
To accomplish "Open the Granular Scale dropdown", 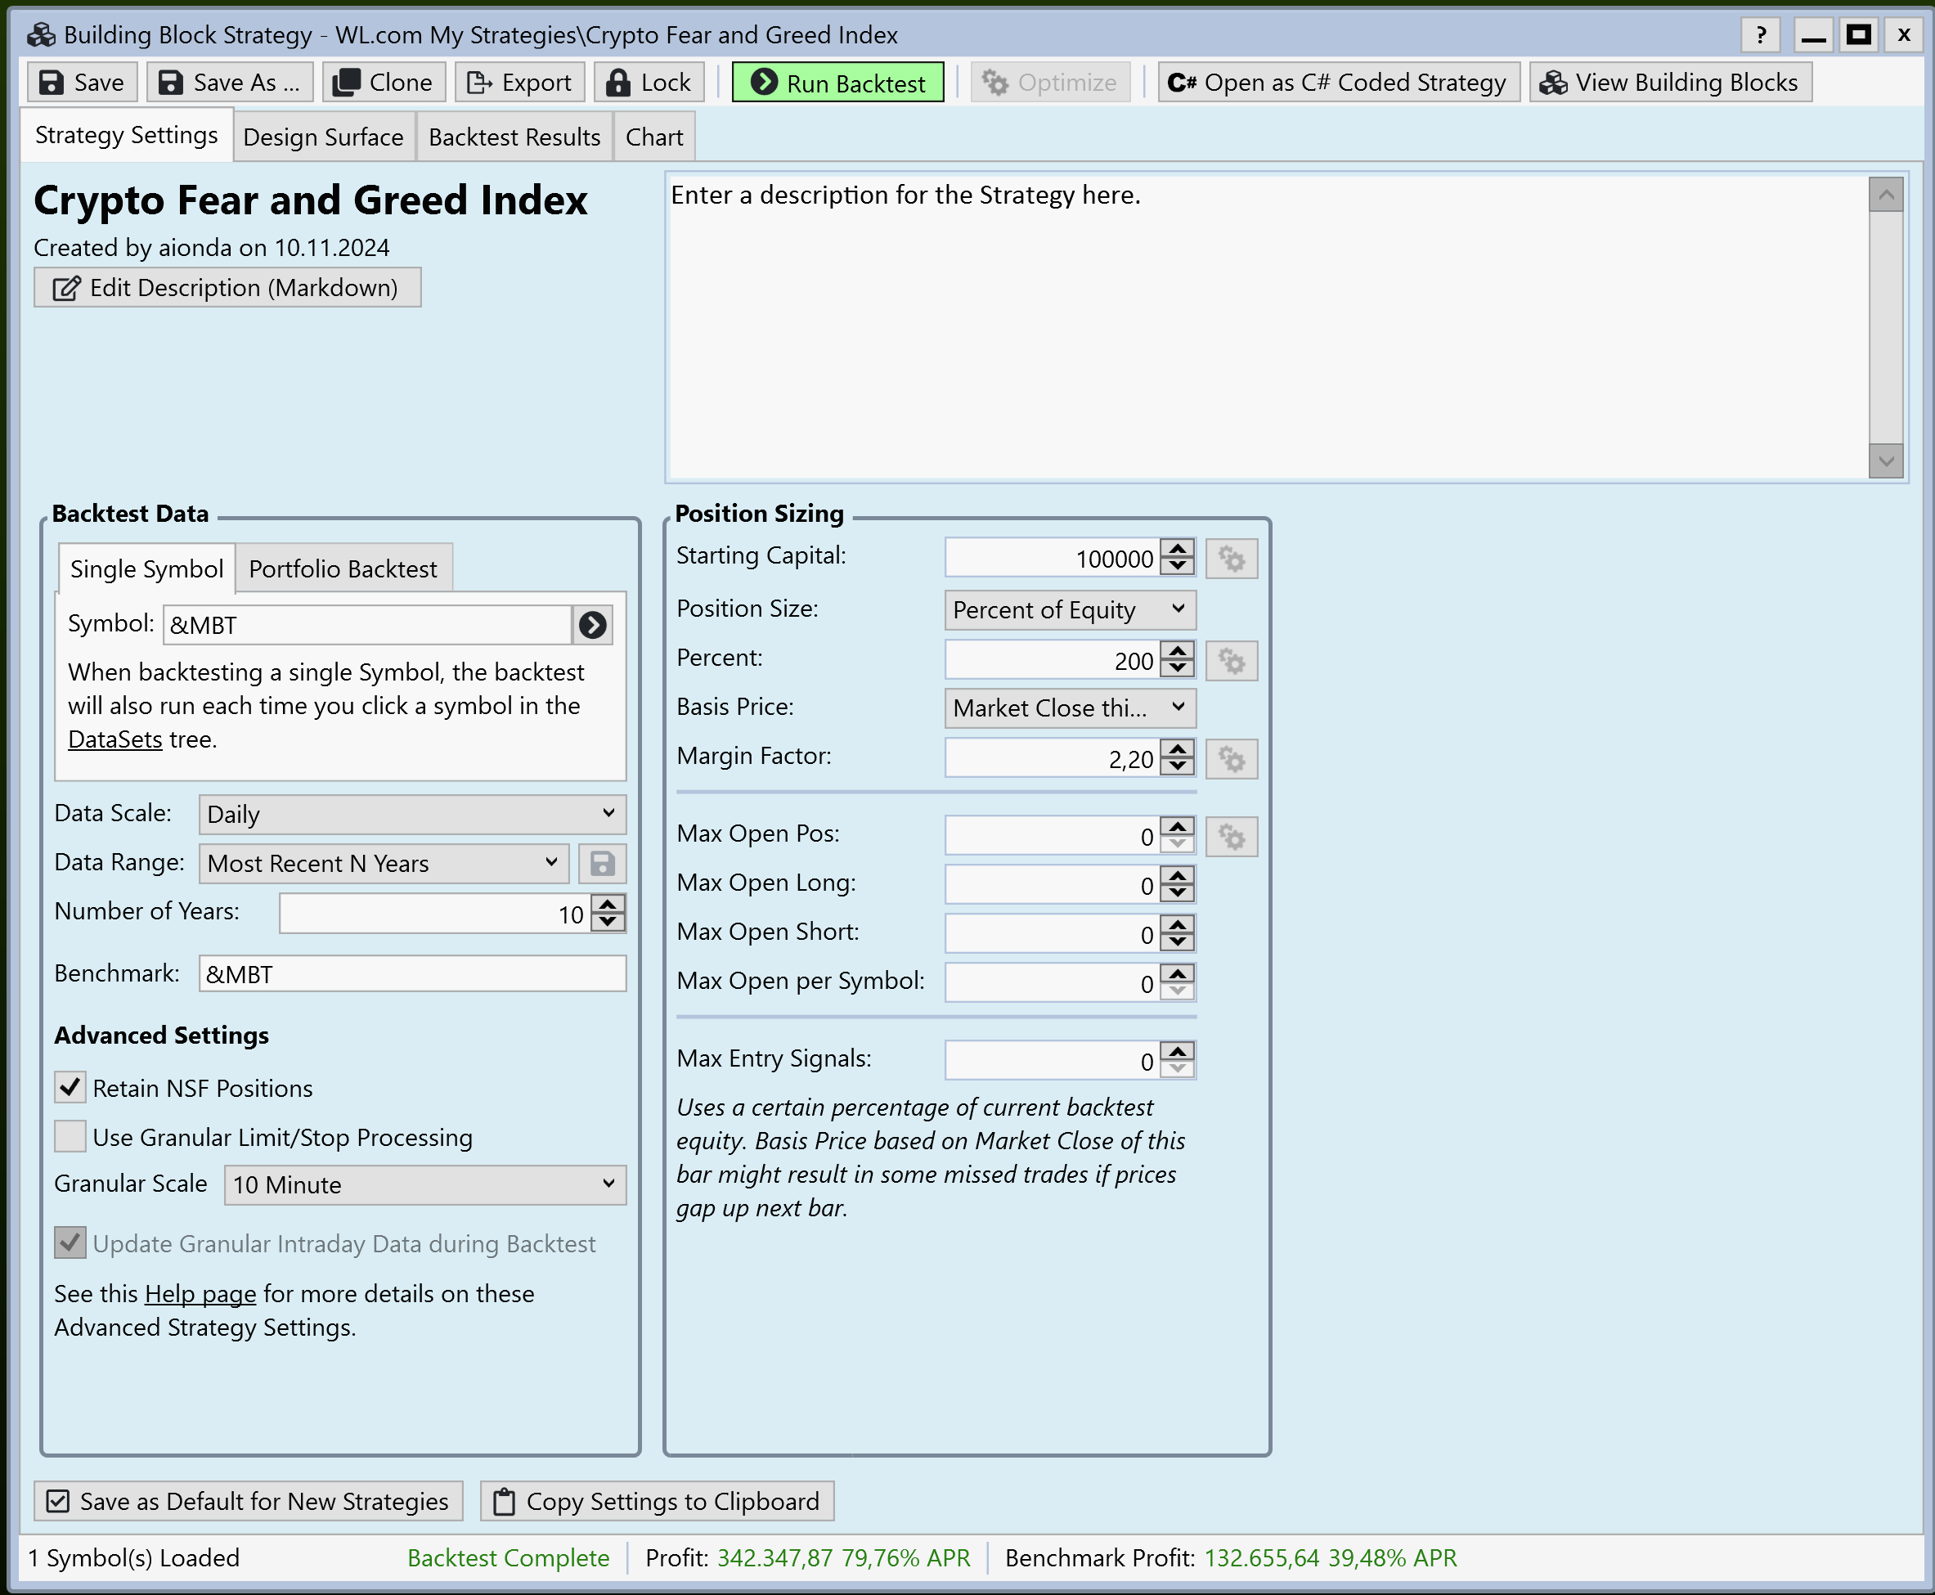I will [424, 1185].
